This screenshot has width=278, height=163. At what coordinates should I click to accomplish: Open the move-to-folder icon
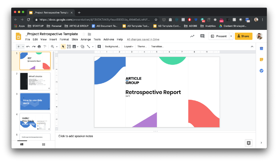tap(89, 34)
